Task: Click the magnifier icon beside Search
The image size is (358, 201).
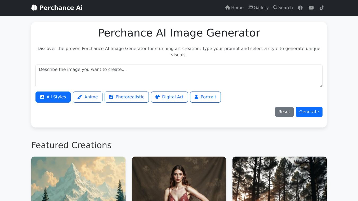Action: [x=275, y=8]
